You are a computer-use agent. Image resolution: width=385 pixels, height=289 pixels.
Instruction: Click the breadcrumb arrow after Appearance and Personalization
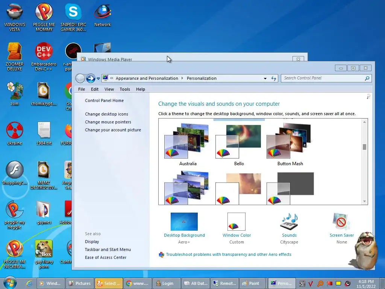pos(182,78)
